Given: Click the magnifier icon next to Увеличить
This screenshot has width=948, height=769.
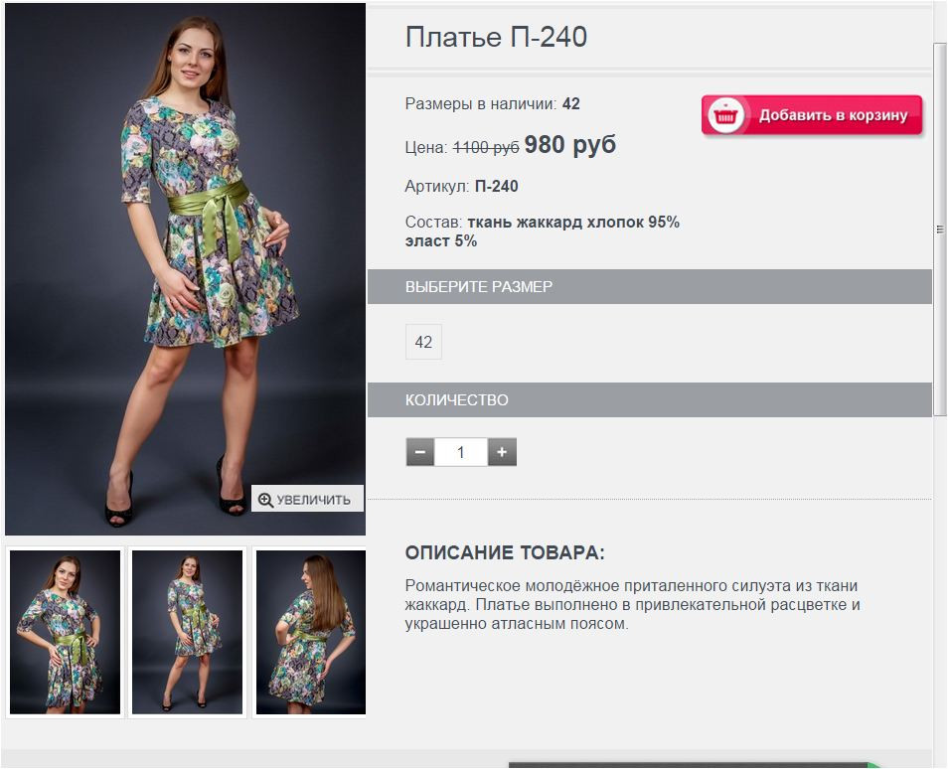Looking at the screenshot, I should pyautogui.click(x=265, y=500).
